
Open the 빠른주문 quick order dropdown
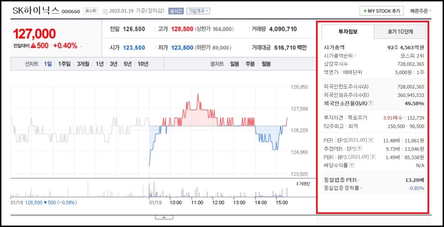pyautogui.click(x=421, y=11)
